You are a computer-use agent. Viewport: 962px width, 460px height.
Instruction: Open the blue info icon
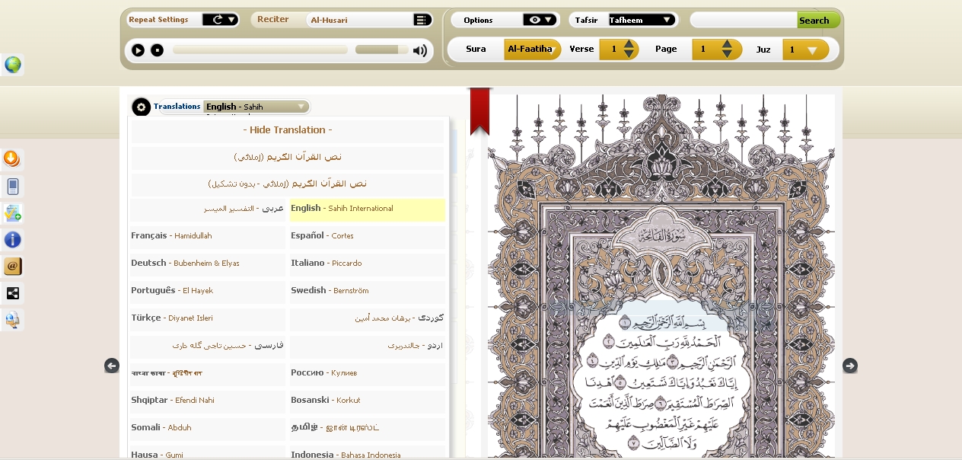tap(12, 240)
